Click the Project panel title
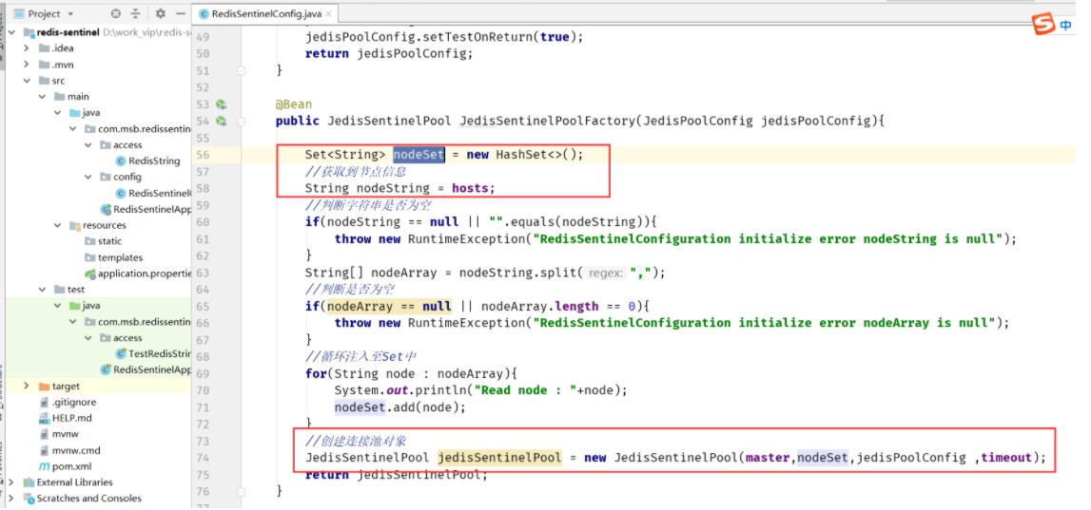The image size is (1091, 510). tap(44, 14)
